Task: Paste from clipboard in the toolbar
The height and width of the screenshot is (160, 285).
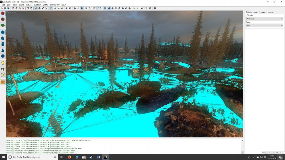Action: (20, 8)
